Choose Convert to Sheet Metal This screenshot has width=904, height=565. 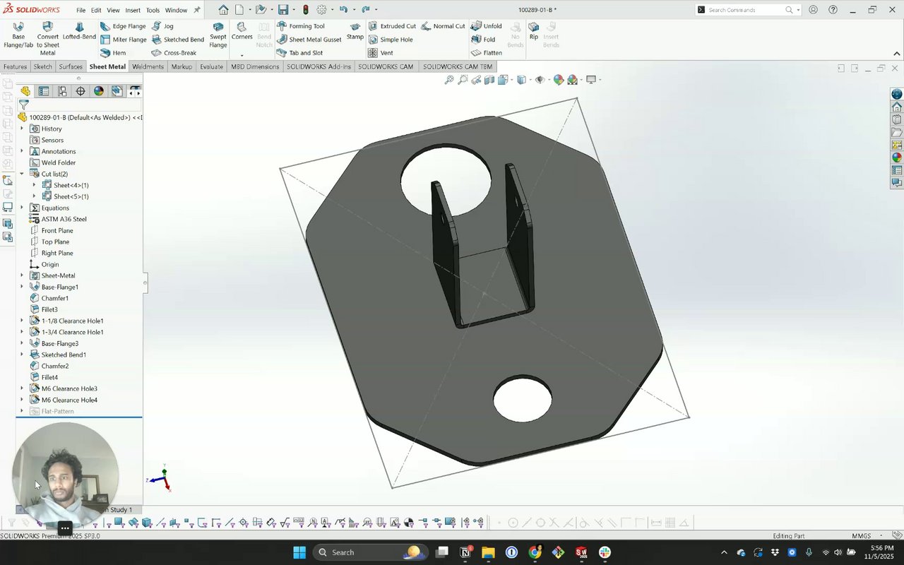click(47, 40)
